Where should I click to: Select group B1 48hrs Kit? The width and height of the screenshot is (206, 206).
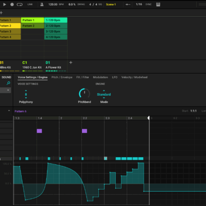tap(10, 66)
